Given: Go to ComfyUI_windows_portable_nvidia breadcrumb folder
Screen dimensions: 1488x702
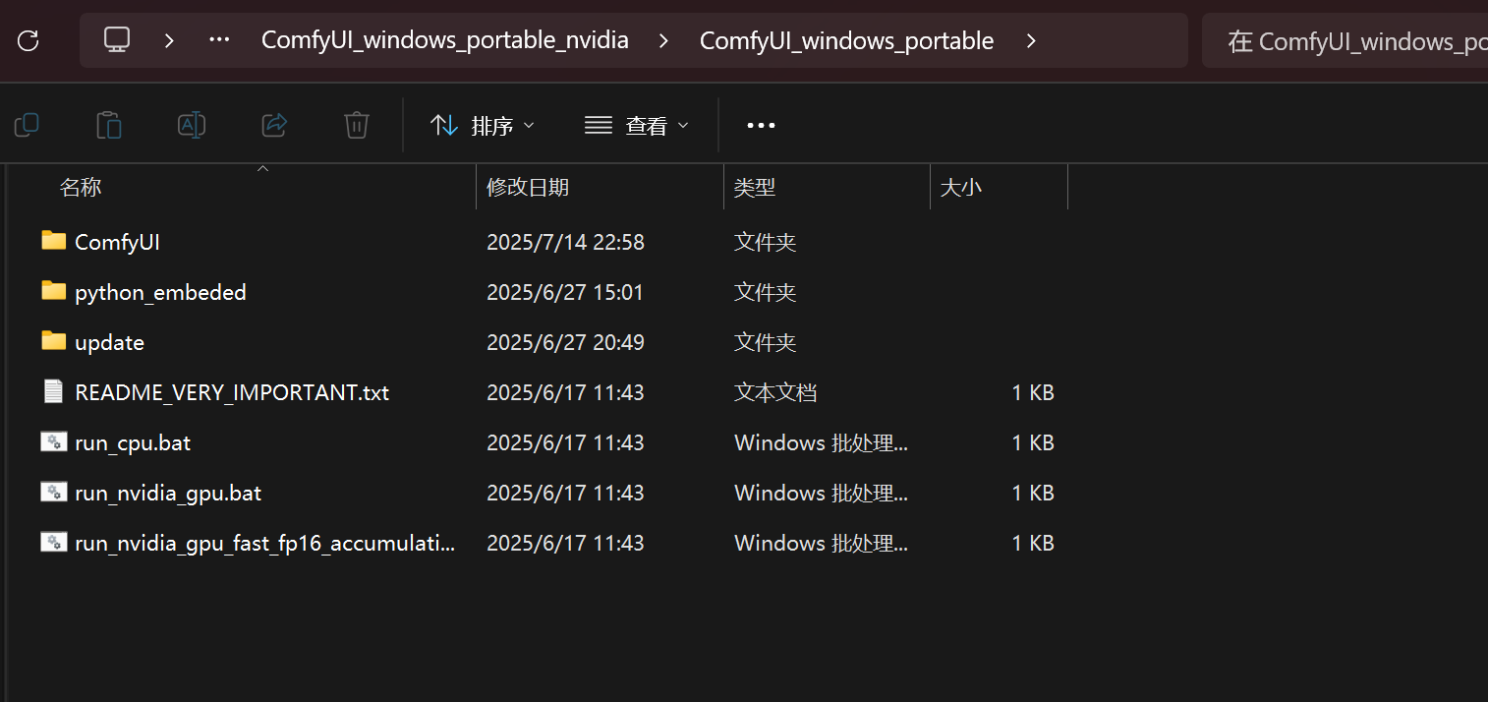Looking at the screenshot, I should (444, 40).
